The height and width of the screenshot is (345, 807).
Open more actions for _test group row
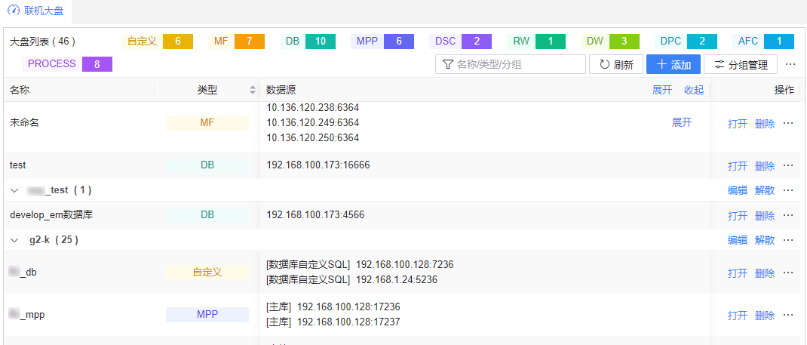point(788,190)
